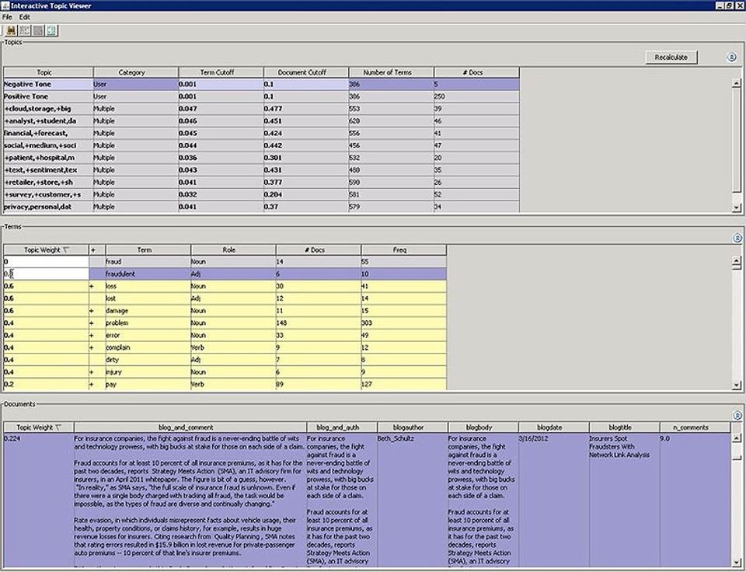Click the Recalculate button
Screen dimensions: 746x572
[671, 57]
